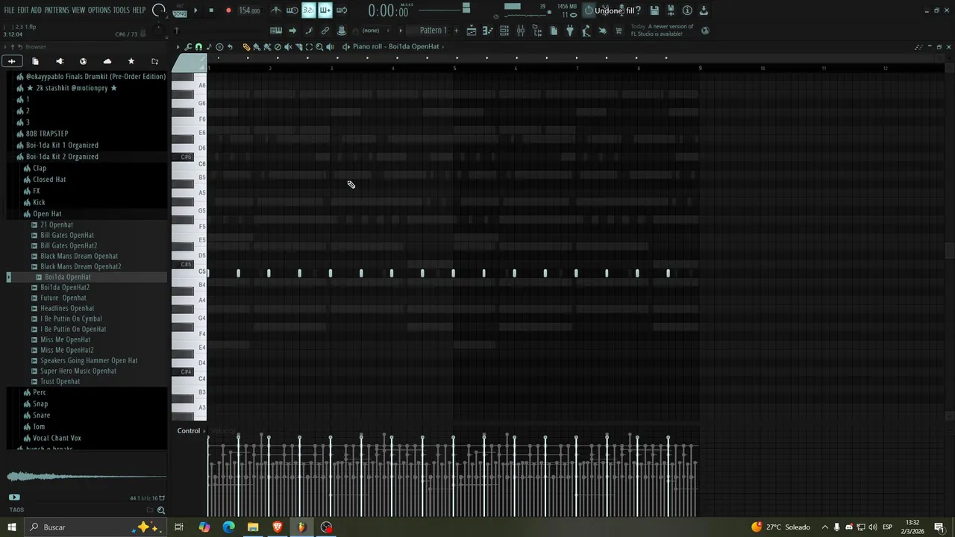Select the Trust Openhat sample
The width and height of the screenshot is (955, 537).
[x=60, y=381]
